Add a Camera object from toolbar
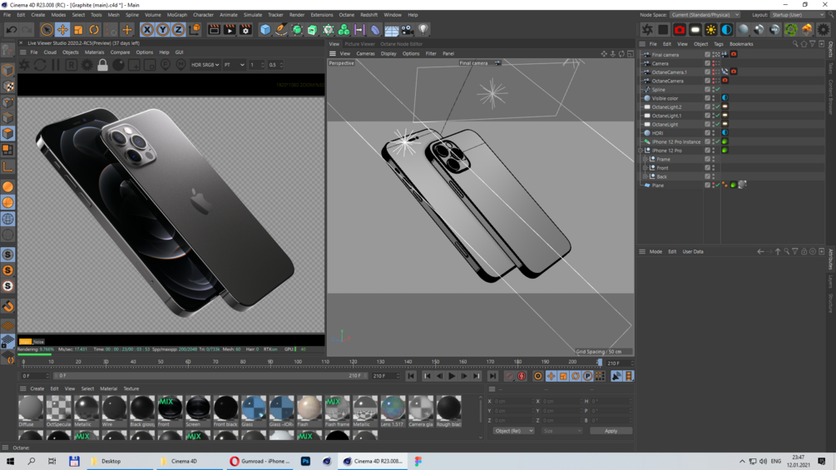 (407, 30)
